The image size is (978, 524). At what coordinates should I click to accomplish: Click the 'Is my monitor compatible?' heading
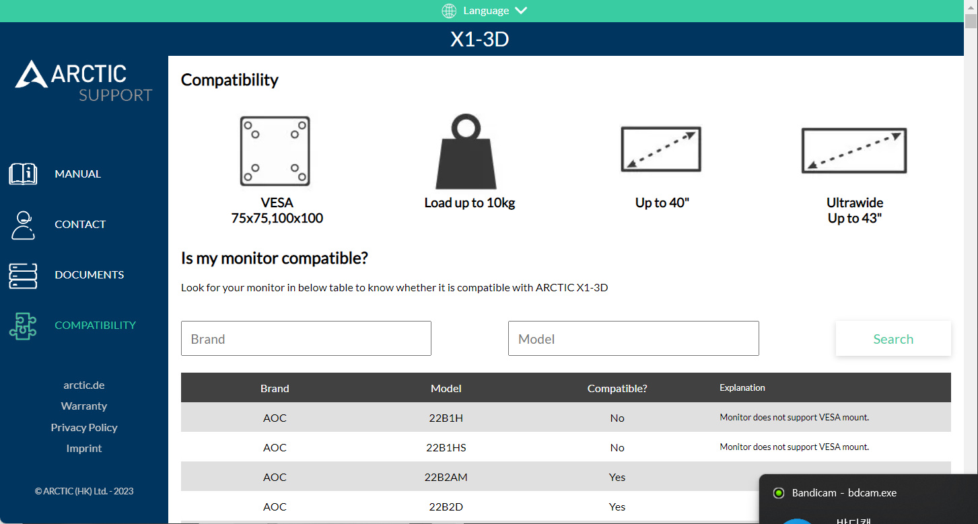pos(275,258)
